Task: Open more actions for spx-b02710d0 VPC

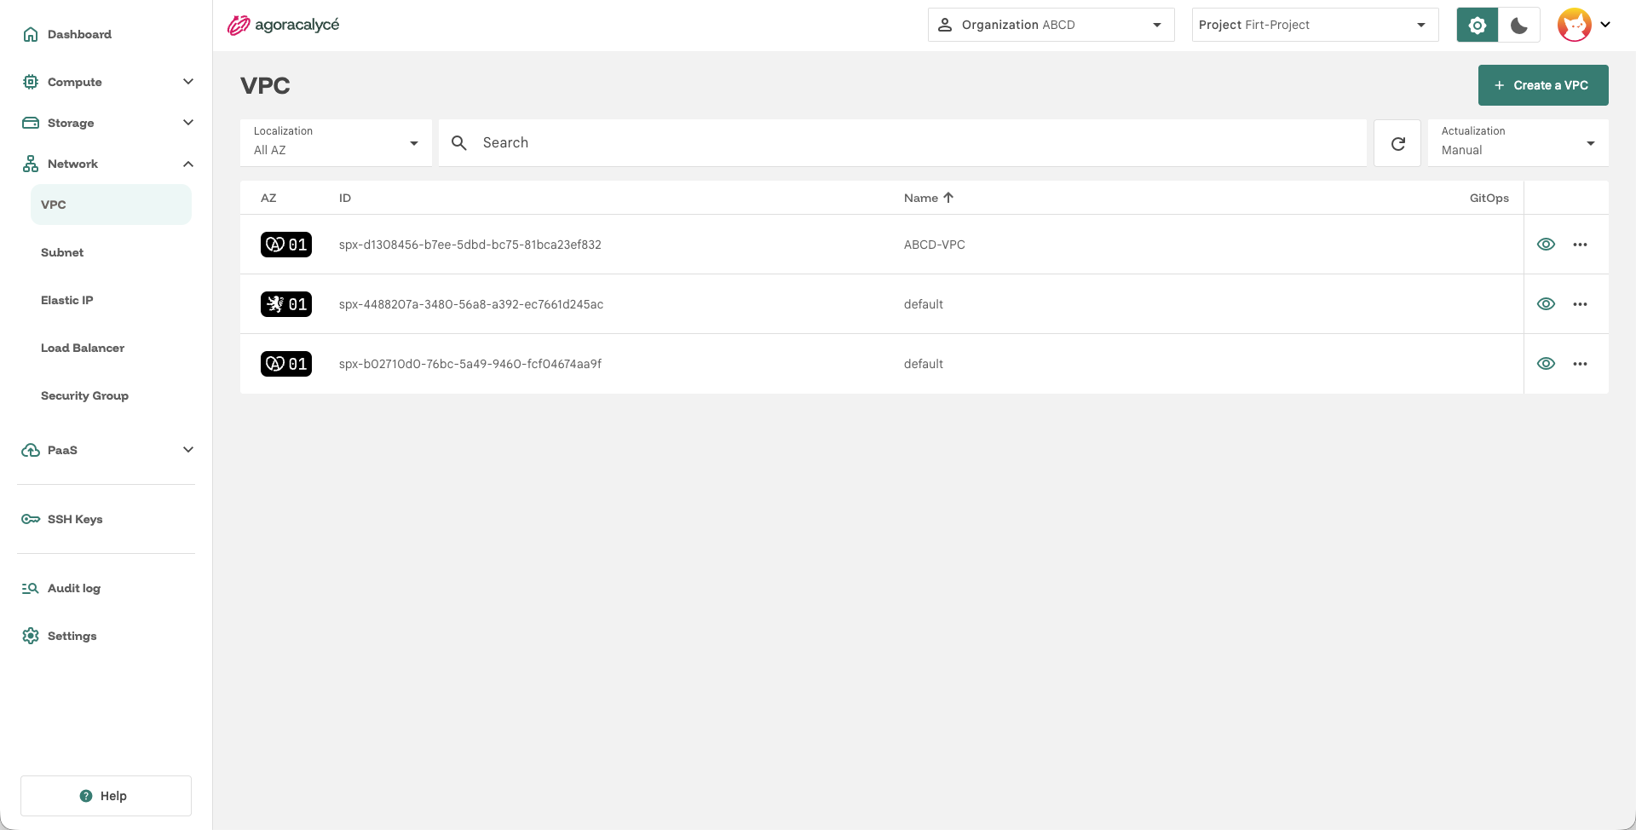Action: 1580,364
